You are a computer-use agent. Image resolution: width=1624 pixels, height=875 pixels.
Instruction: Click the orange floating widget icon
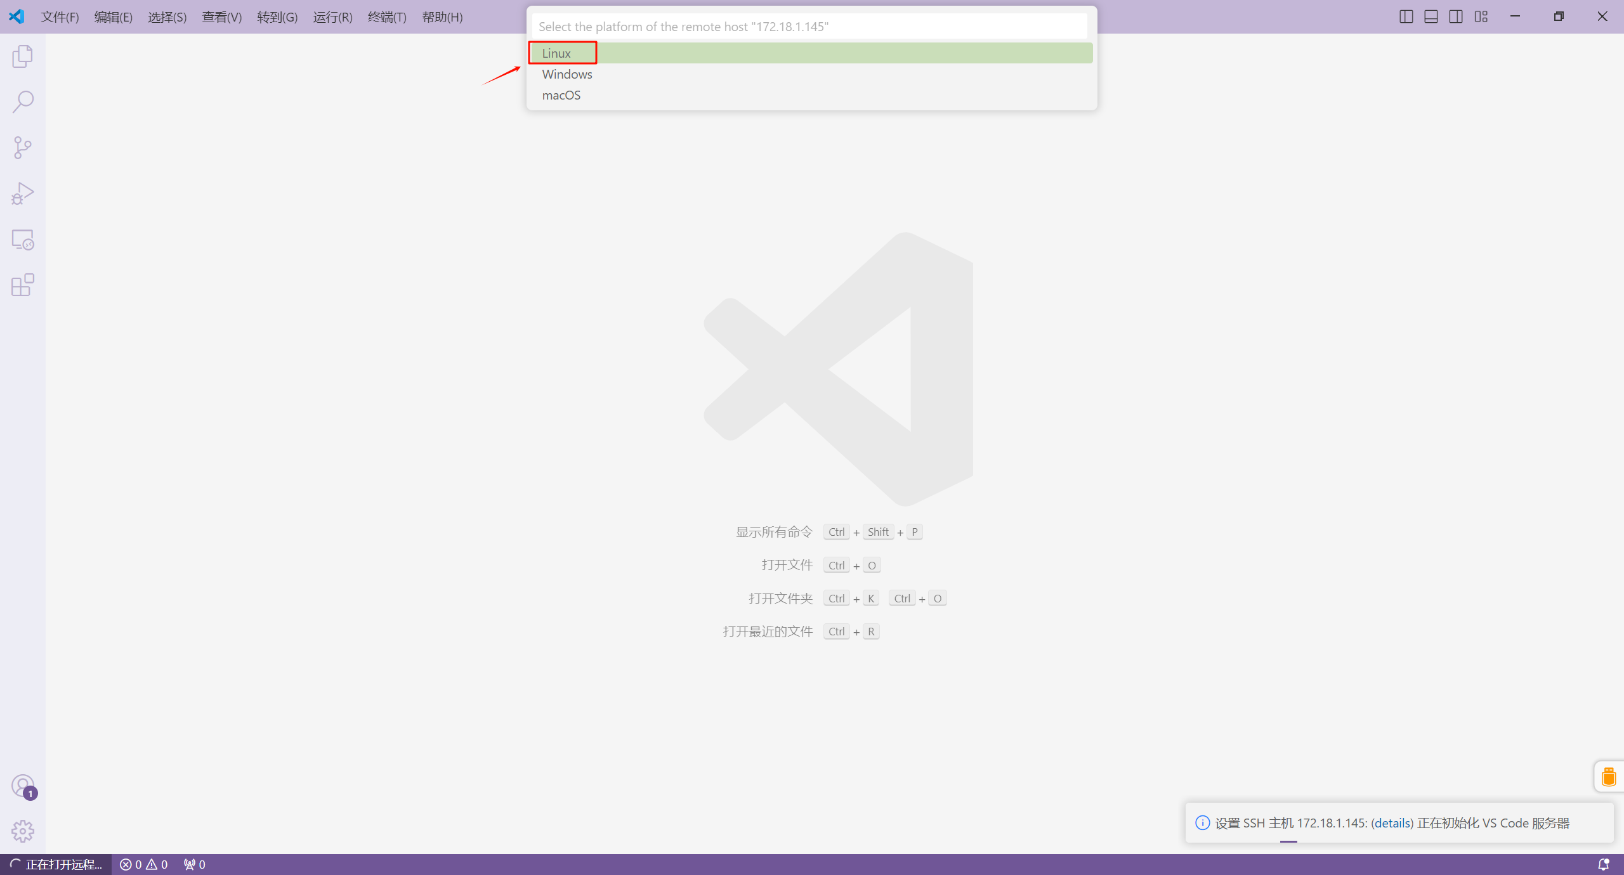1609,776
